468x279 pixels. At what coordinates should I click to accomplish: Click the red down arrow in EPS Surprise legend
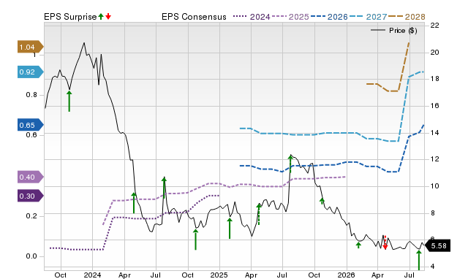108,16
